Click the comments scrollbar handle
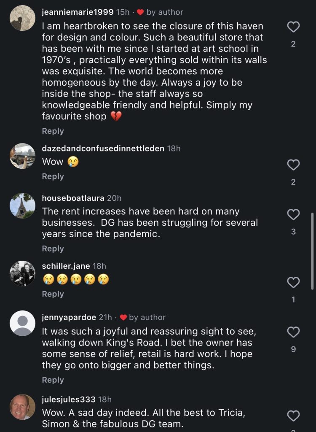 pyautogui.click(x=312, y=251)
